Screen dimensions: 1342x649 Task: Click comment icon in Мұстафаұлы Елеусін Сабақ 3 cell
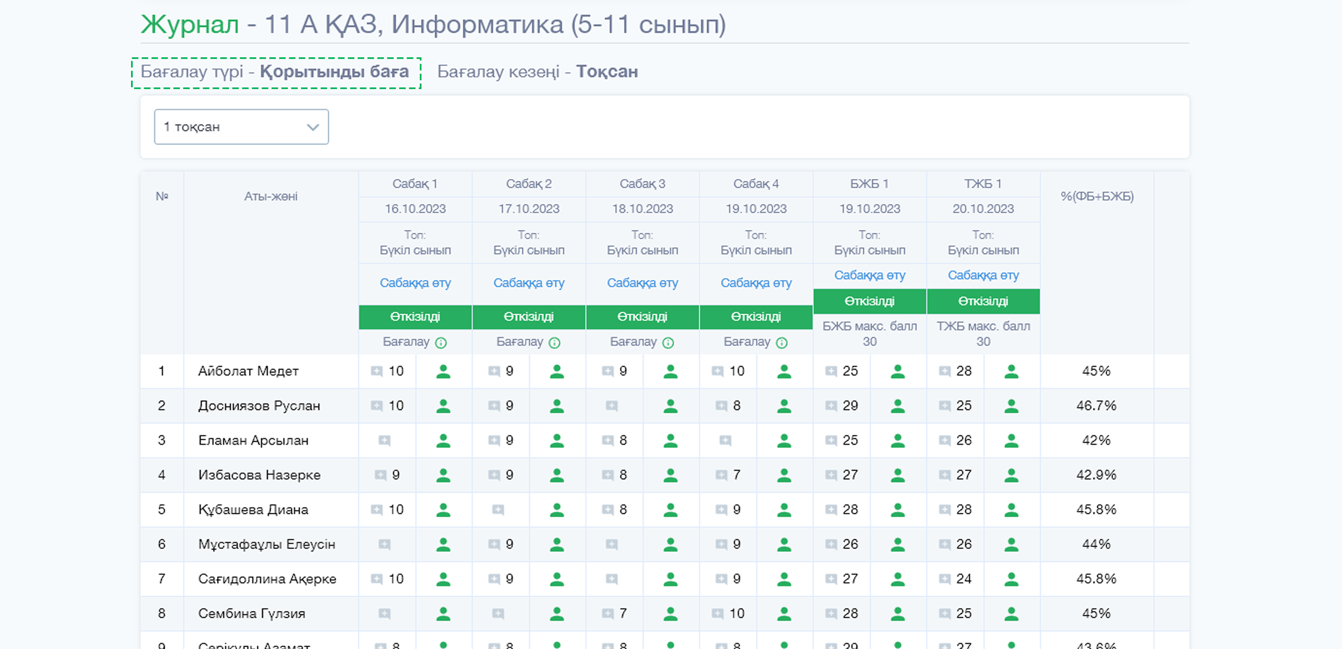(x=612, y=544)
